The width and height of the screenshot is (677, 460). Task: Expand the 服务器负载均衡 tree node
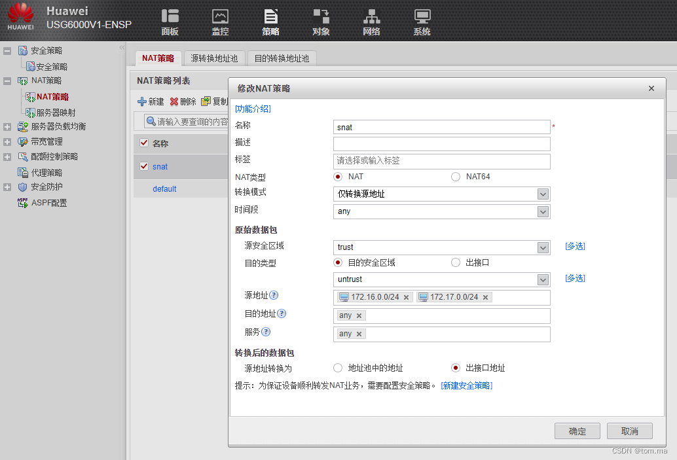(7, 127)
